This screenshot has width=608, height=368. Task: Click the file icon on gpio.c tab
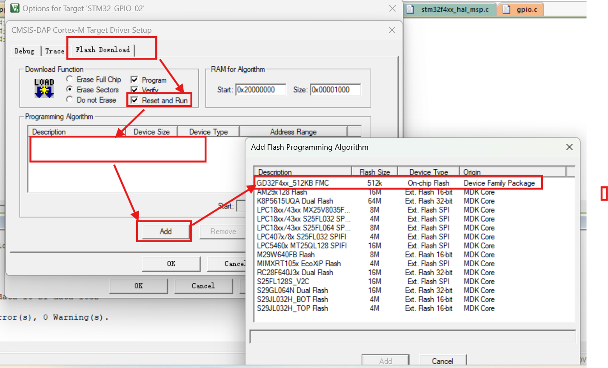(x=506, y=9)
